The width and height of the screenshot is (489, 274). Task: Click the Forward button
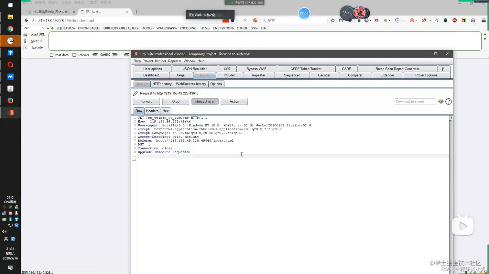147,102
